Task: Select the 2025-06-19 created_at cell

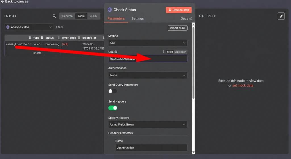Action: pos(93,46)
